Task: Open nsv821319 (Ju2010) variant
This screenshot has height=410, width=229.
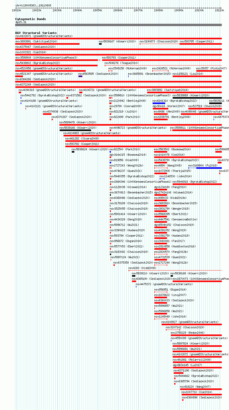Action: (123, 111)
